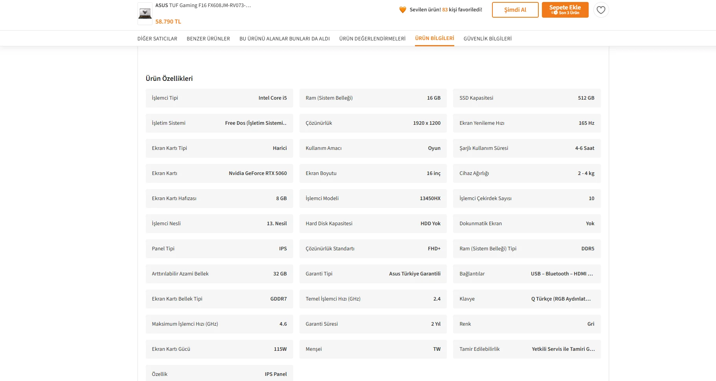Select the İşlemci Tipi value Intel Core i5

point(273,98)
